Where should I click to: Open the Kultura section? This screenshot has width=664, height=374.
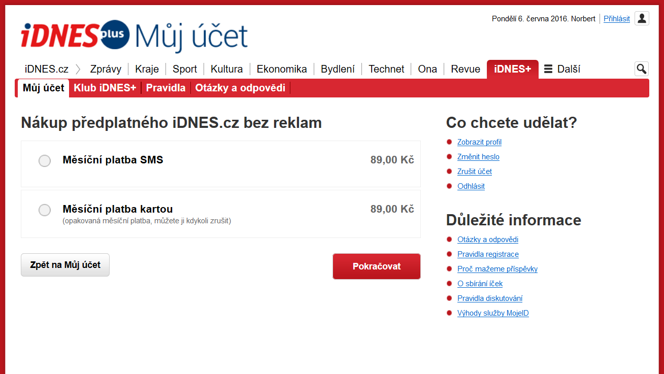(227, 69)
